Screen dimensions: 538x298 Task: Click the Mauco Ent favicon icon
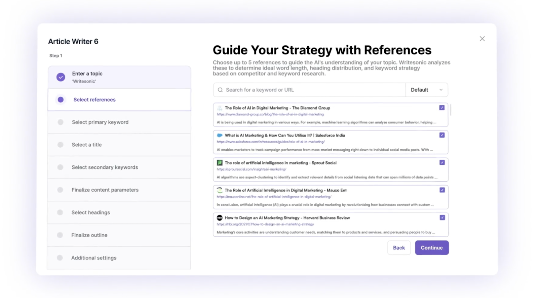[x=220, y=190]
